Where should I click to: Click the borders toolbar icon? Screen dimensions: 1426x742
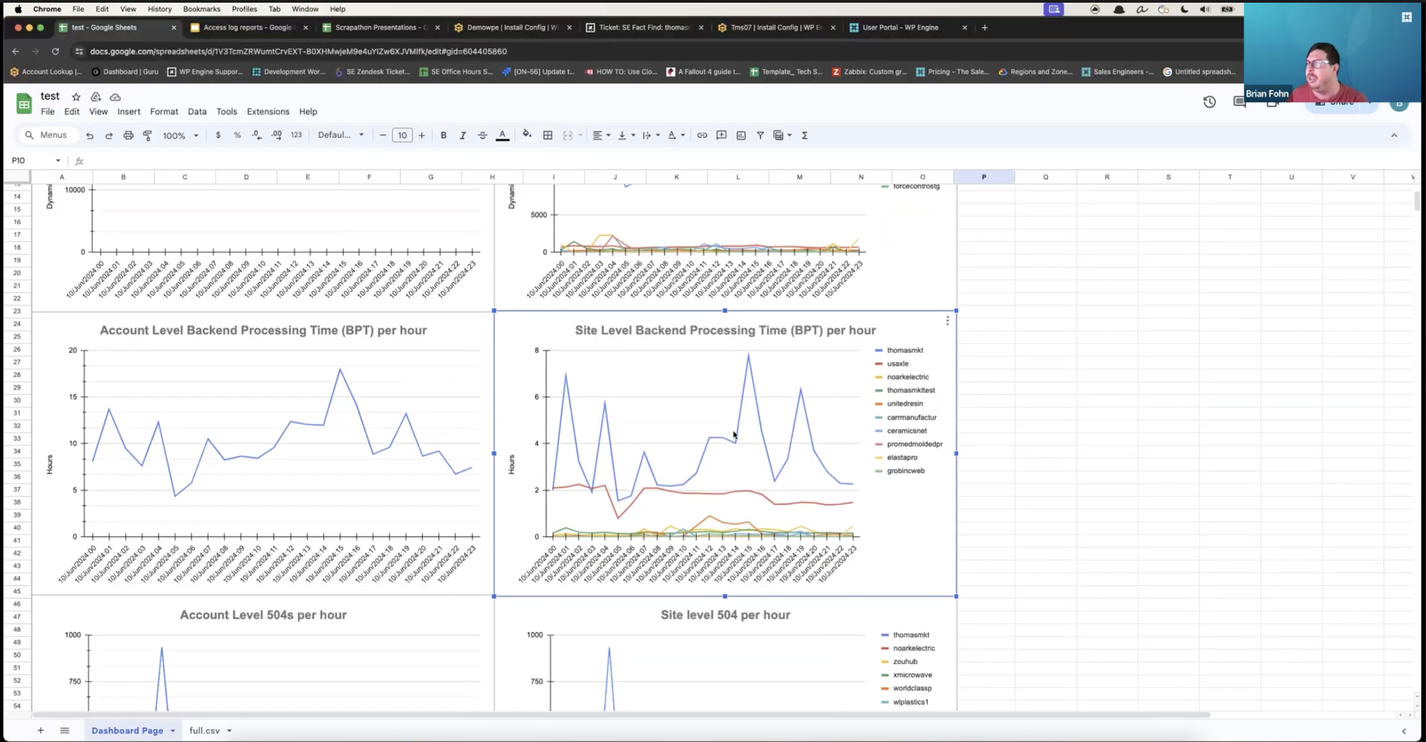[547, 135]
